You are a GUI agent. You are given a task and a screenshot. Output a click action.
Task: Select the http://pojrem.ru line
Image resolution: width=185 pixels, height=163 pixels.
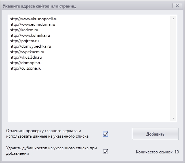click(x=24, y=41)
